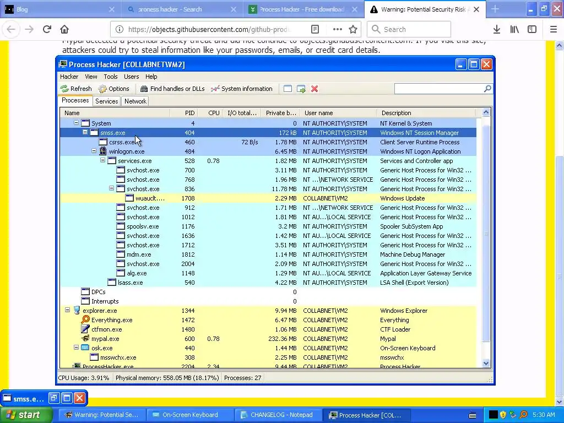Switch to the Network tab

coord(135,101)
